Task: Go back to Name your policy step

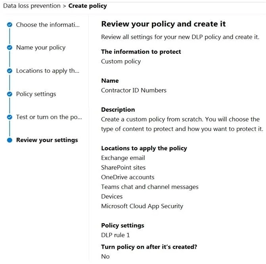Action: coord(41,47)
